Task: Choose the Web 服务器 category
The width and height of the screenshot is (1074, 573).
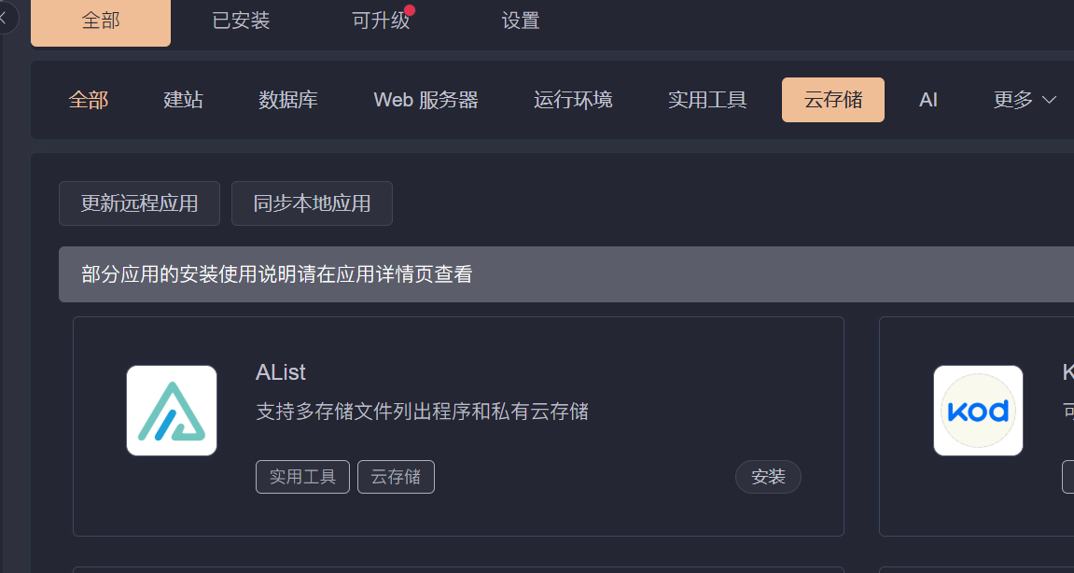Action: pos(425,100)
